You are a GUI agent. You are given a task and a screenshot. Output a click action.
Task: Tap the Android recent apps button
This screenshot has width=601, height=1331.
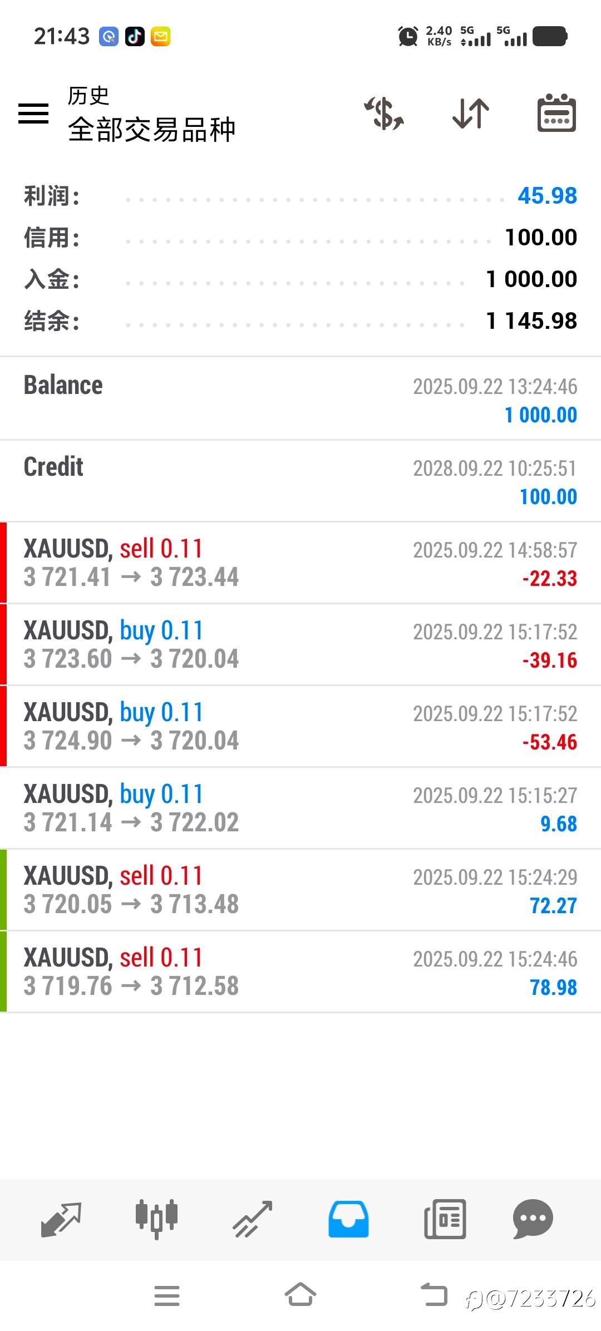point(167,1295)
